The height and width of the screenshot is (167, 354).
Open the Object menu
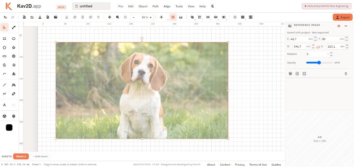[x=143, y=6]
